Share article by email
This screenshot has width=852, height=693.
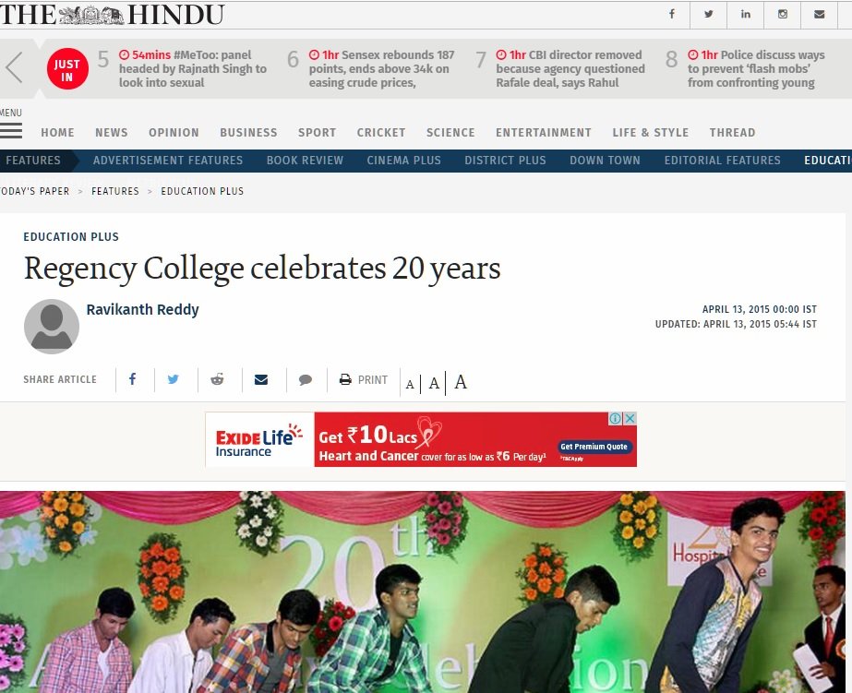point(261,379)
